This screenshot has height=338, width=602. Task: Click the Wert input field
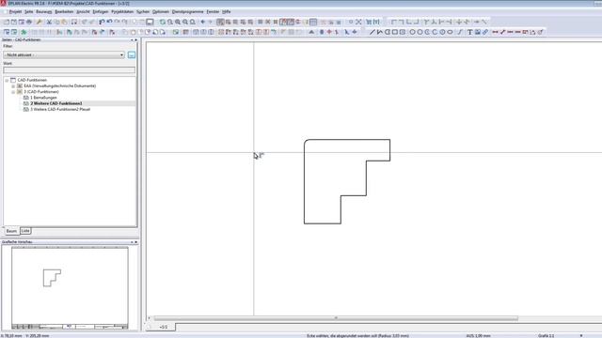tap(69, 70)
